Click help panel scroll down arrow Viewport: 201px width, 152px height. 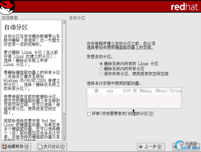pyautogui.click(x=64, y=139)
